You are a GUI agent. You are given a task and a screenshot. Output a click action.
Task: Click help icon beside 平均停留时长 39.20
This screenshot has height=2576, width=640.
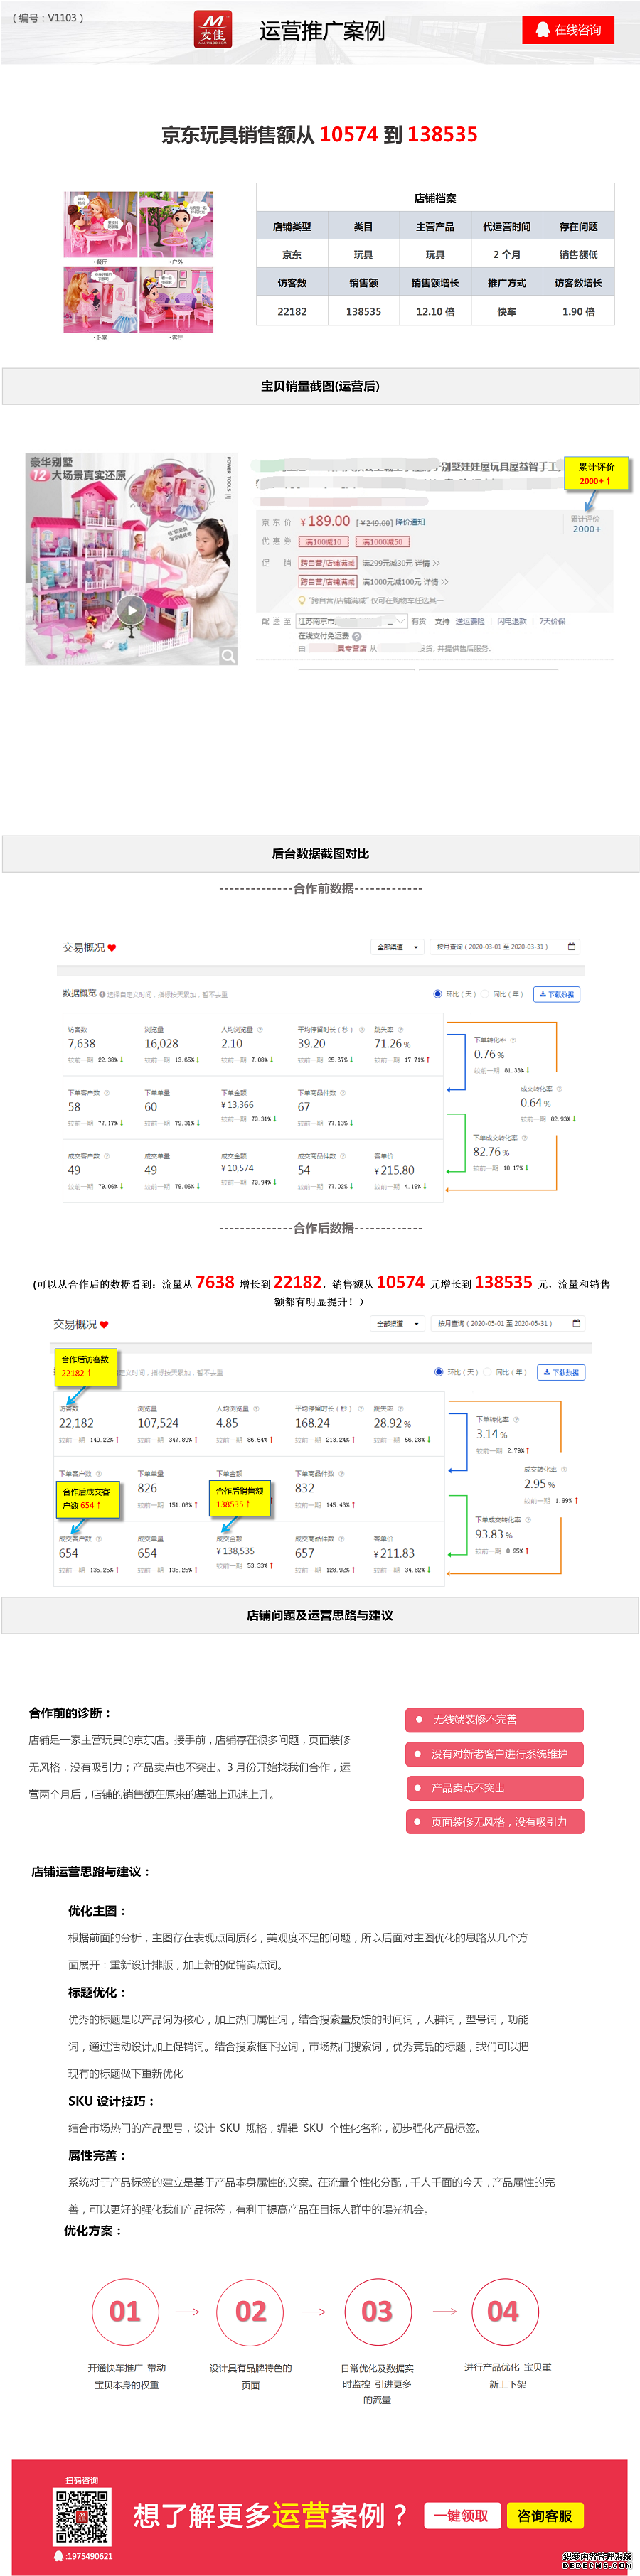point(362,1029)
